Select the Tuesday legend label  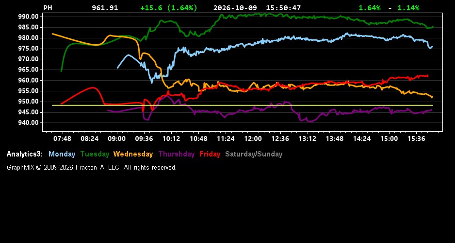(95, 155)
